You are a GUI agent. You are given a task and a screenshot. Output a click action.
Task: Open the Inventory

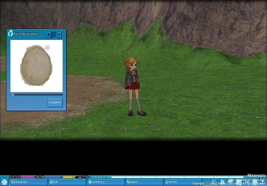coord(106,182)
